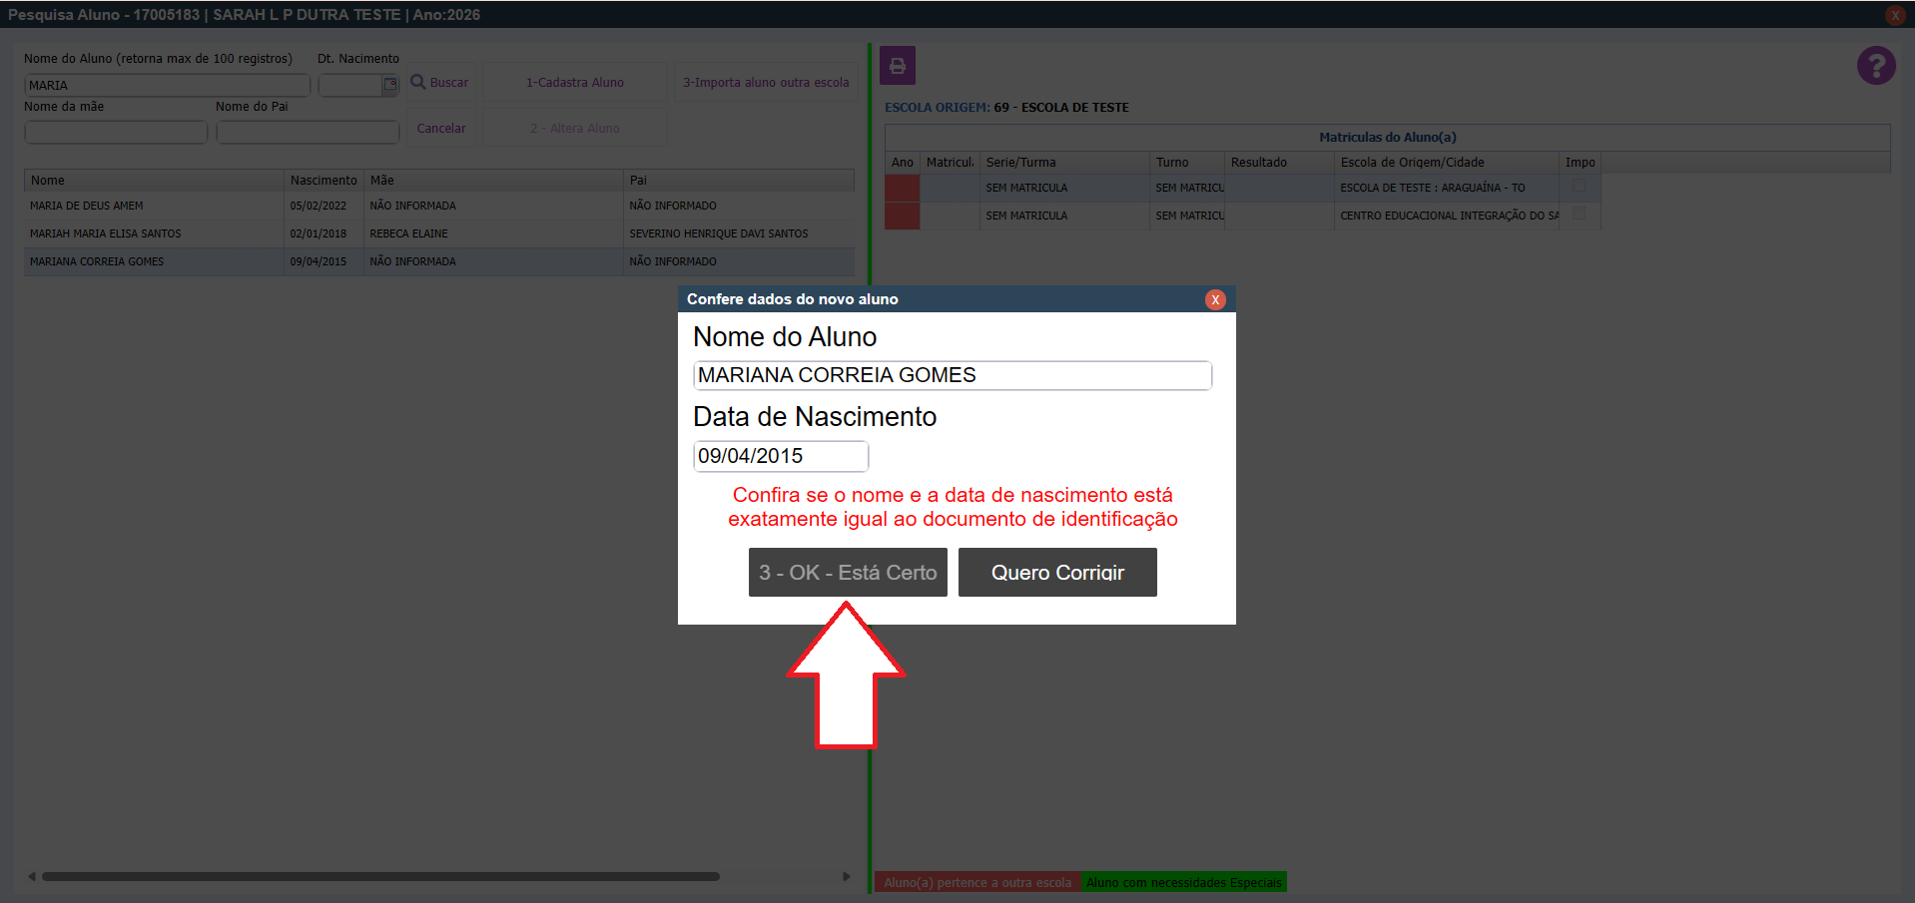Image resolution: width=1915 pixels, height=903 pixels.
Task: Click '3-Importa aluno outra escola' button
Action: pyautogui.click(x=766, y=82)
